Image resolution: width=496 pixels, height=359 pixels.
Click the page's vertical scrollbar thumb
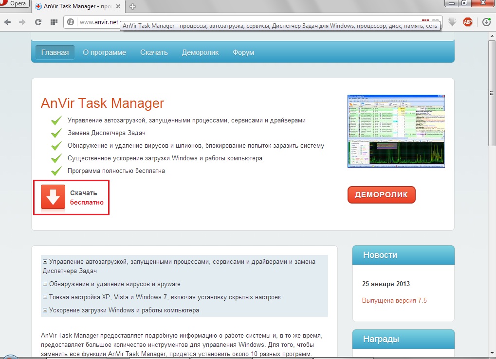point(492,93)
